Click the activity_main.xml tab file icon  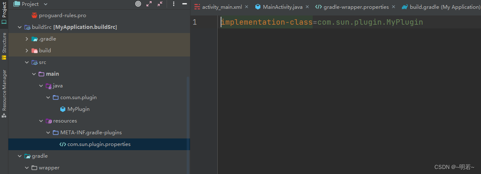pyautogui.click(x=197, y=7)
